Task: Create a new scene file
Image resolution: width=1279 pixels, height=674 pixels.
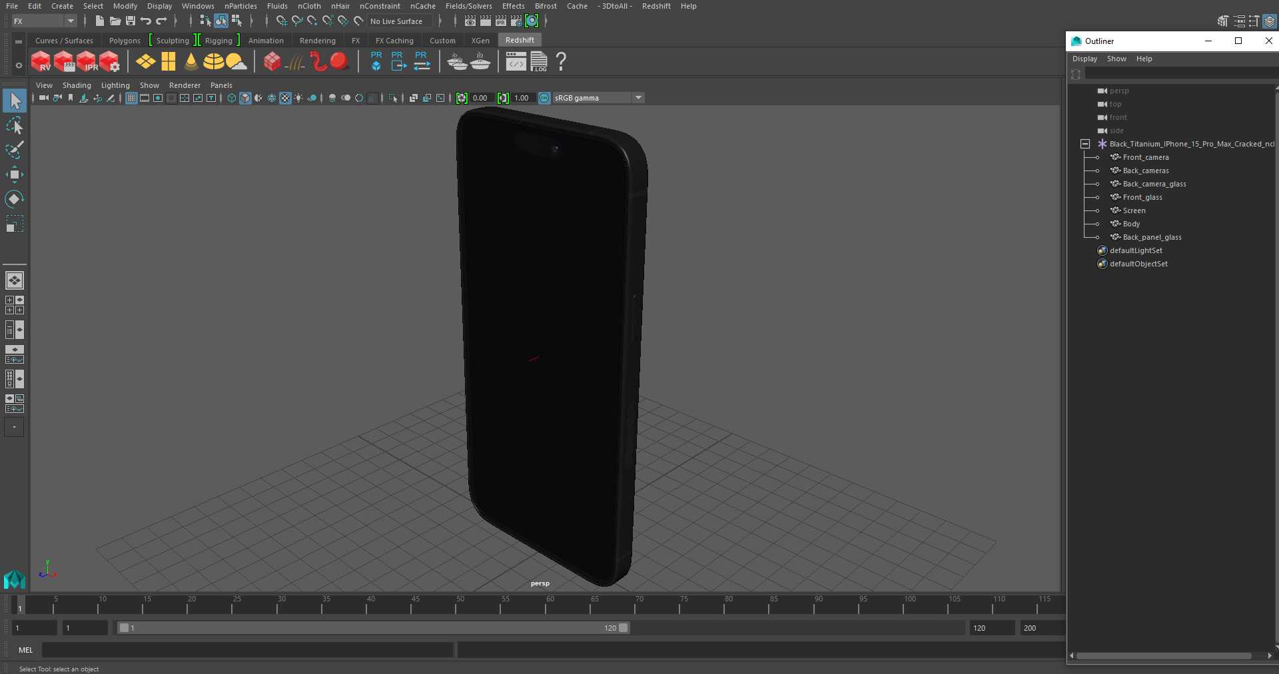Action: (99, 21)
